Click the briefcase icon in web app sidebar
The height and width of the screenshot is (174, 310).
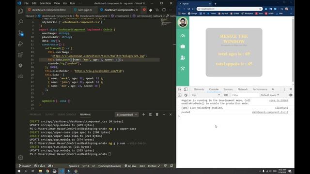pyautogui.click(x=183, y=46)
